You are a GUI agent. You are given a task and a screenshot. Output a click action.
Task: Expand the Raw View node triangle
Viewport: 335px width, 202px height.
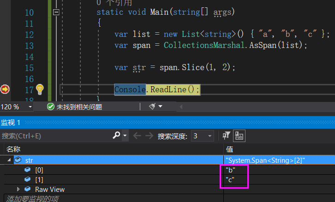[x=18, y=189]
